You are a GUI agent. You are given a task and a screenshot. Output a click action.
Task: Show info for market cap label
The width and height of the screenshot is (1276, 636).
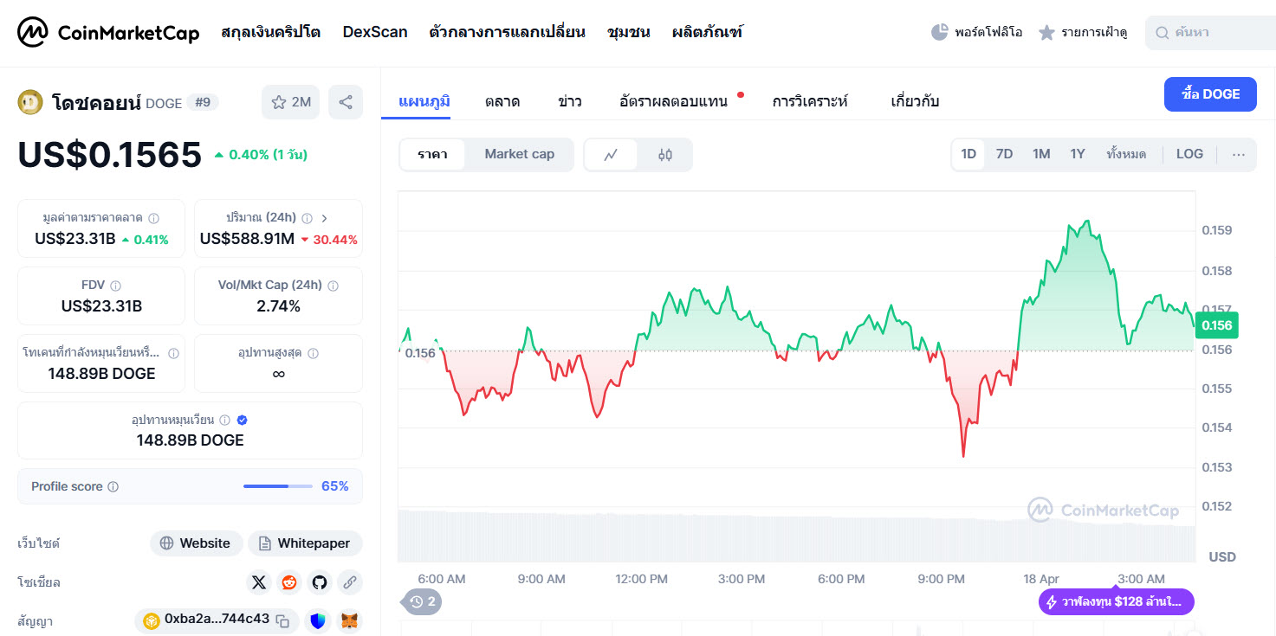(x=153, y=218)
